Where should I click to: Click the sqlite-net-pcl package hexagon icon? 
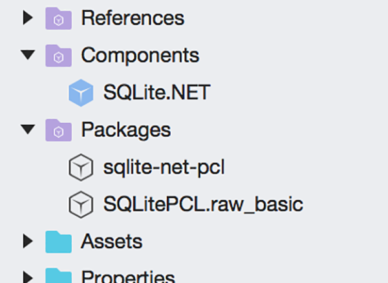pos(81,168)
